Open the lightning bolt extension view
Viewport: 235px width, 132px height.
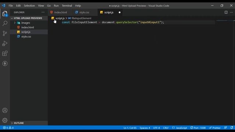5,63
